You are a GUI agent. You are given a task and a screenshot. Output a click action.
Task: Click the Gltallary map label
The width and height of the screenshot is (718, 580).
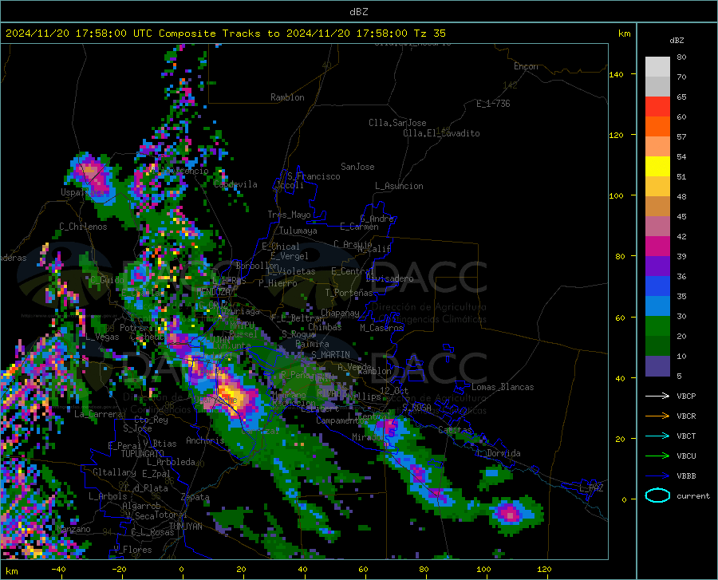tap(114, 472)
